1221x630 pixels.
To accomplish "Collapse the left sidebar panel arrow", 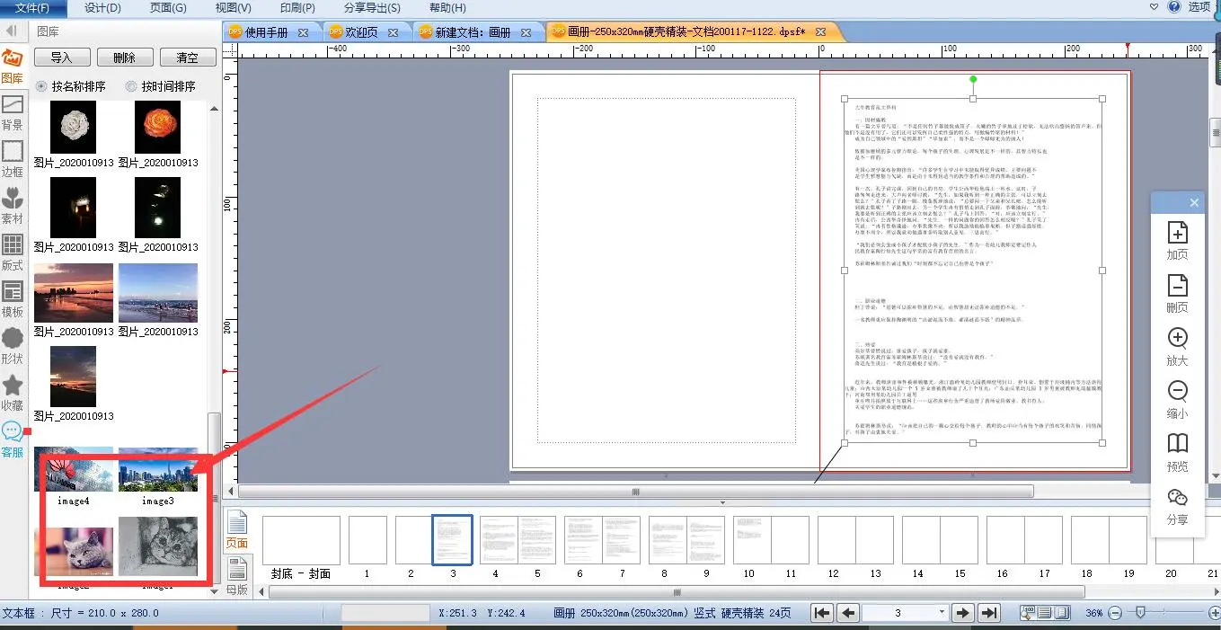I will [x=12, y=31].
